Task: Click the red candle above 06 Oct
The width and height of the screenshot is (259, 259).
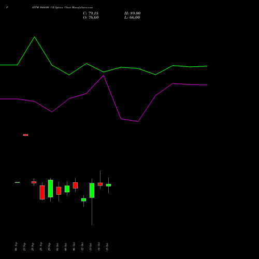Action: coord(75,185)
